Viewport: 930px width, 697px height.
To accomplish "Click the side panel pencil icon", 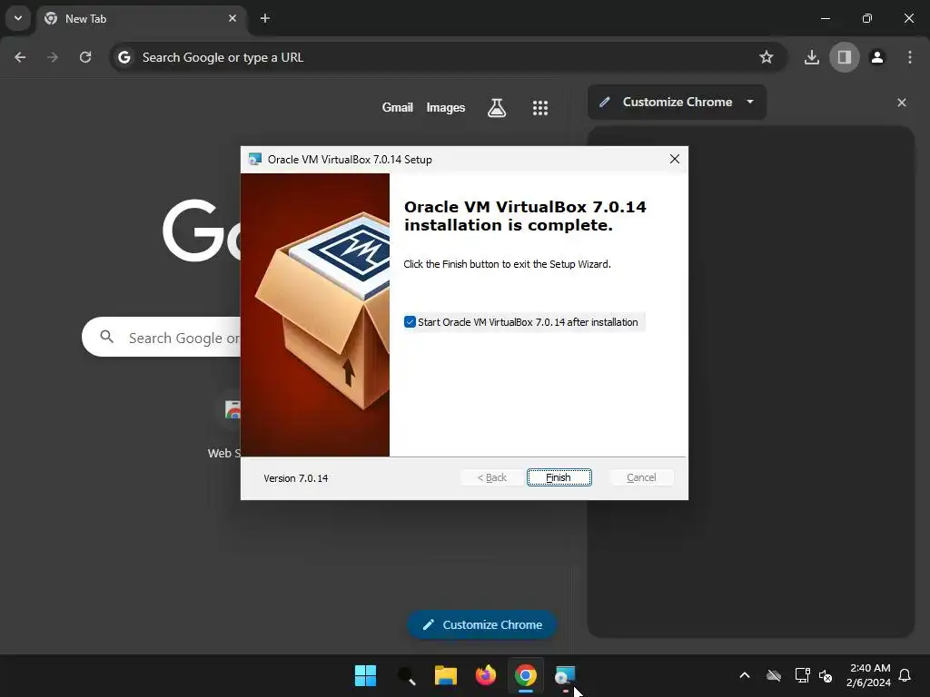I will [604, 102].
